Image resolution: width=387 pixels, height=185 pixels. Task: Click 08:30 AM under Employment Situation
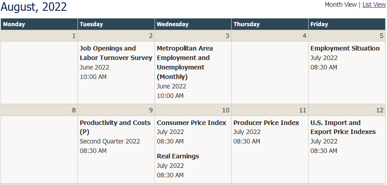[x=324, y=67]
